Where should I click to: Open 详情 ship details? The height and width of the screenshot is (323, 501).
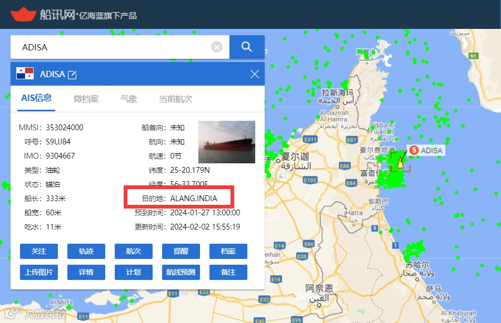[86, 272]
